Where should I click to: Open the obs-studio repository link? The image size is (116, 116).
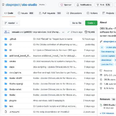(x=29, y=5)
